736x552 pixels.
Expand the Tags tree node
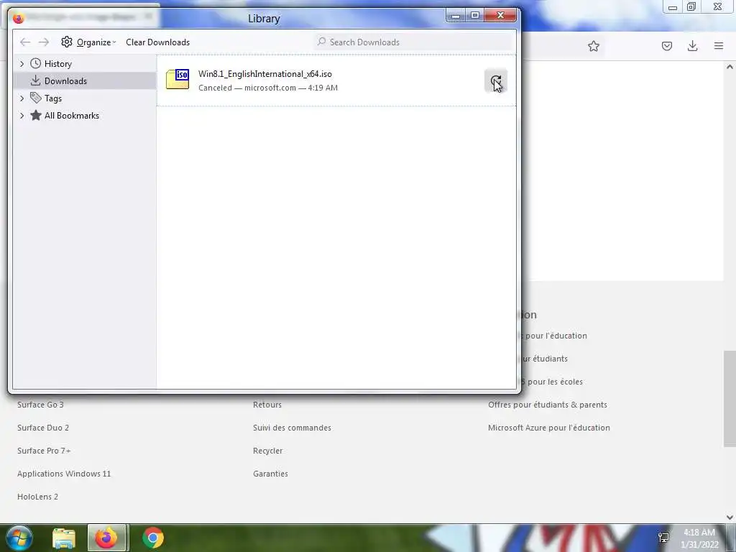coord(22,98)
